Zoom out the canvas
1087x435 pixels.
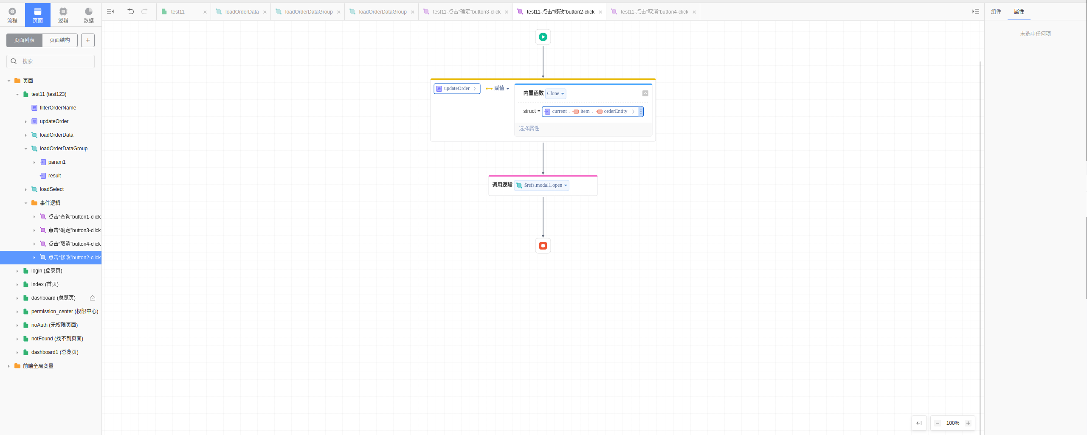coord(938,423)
